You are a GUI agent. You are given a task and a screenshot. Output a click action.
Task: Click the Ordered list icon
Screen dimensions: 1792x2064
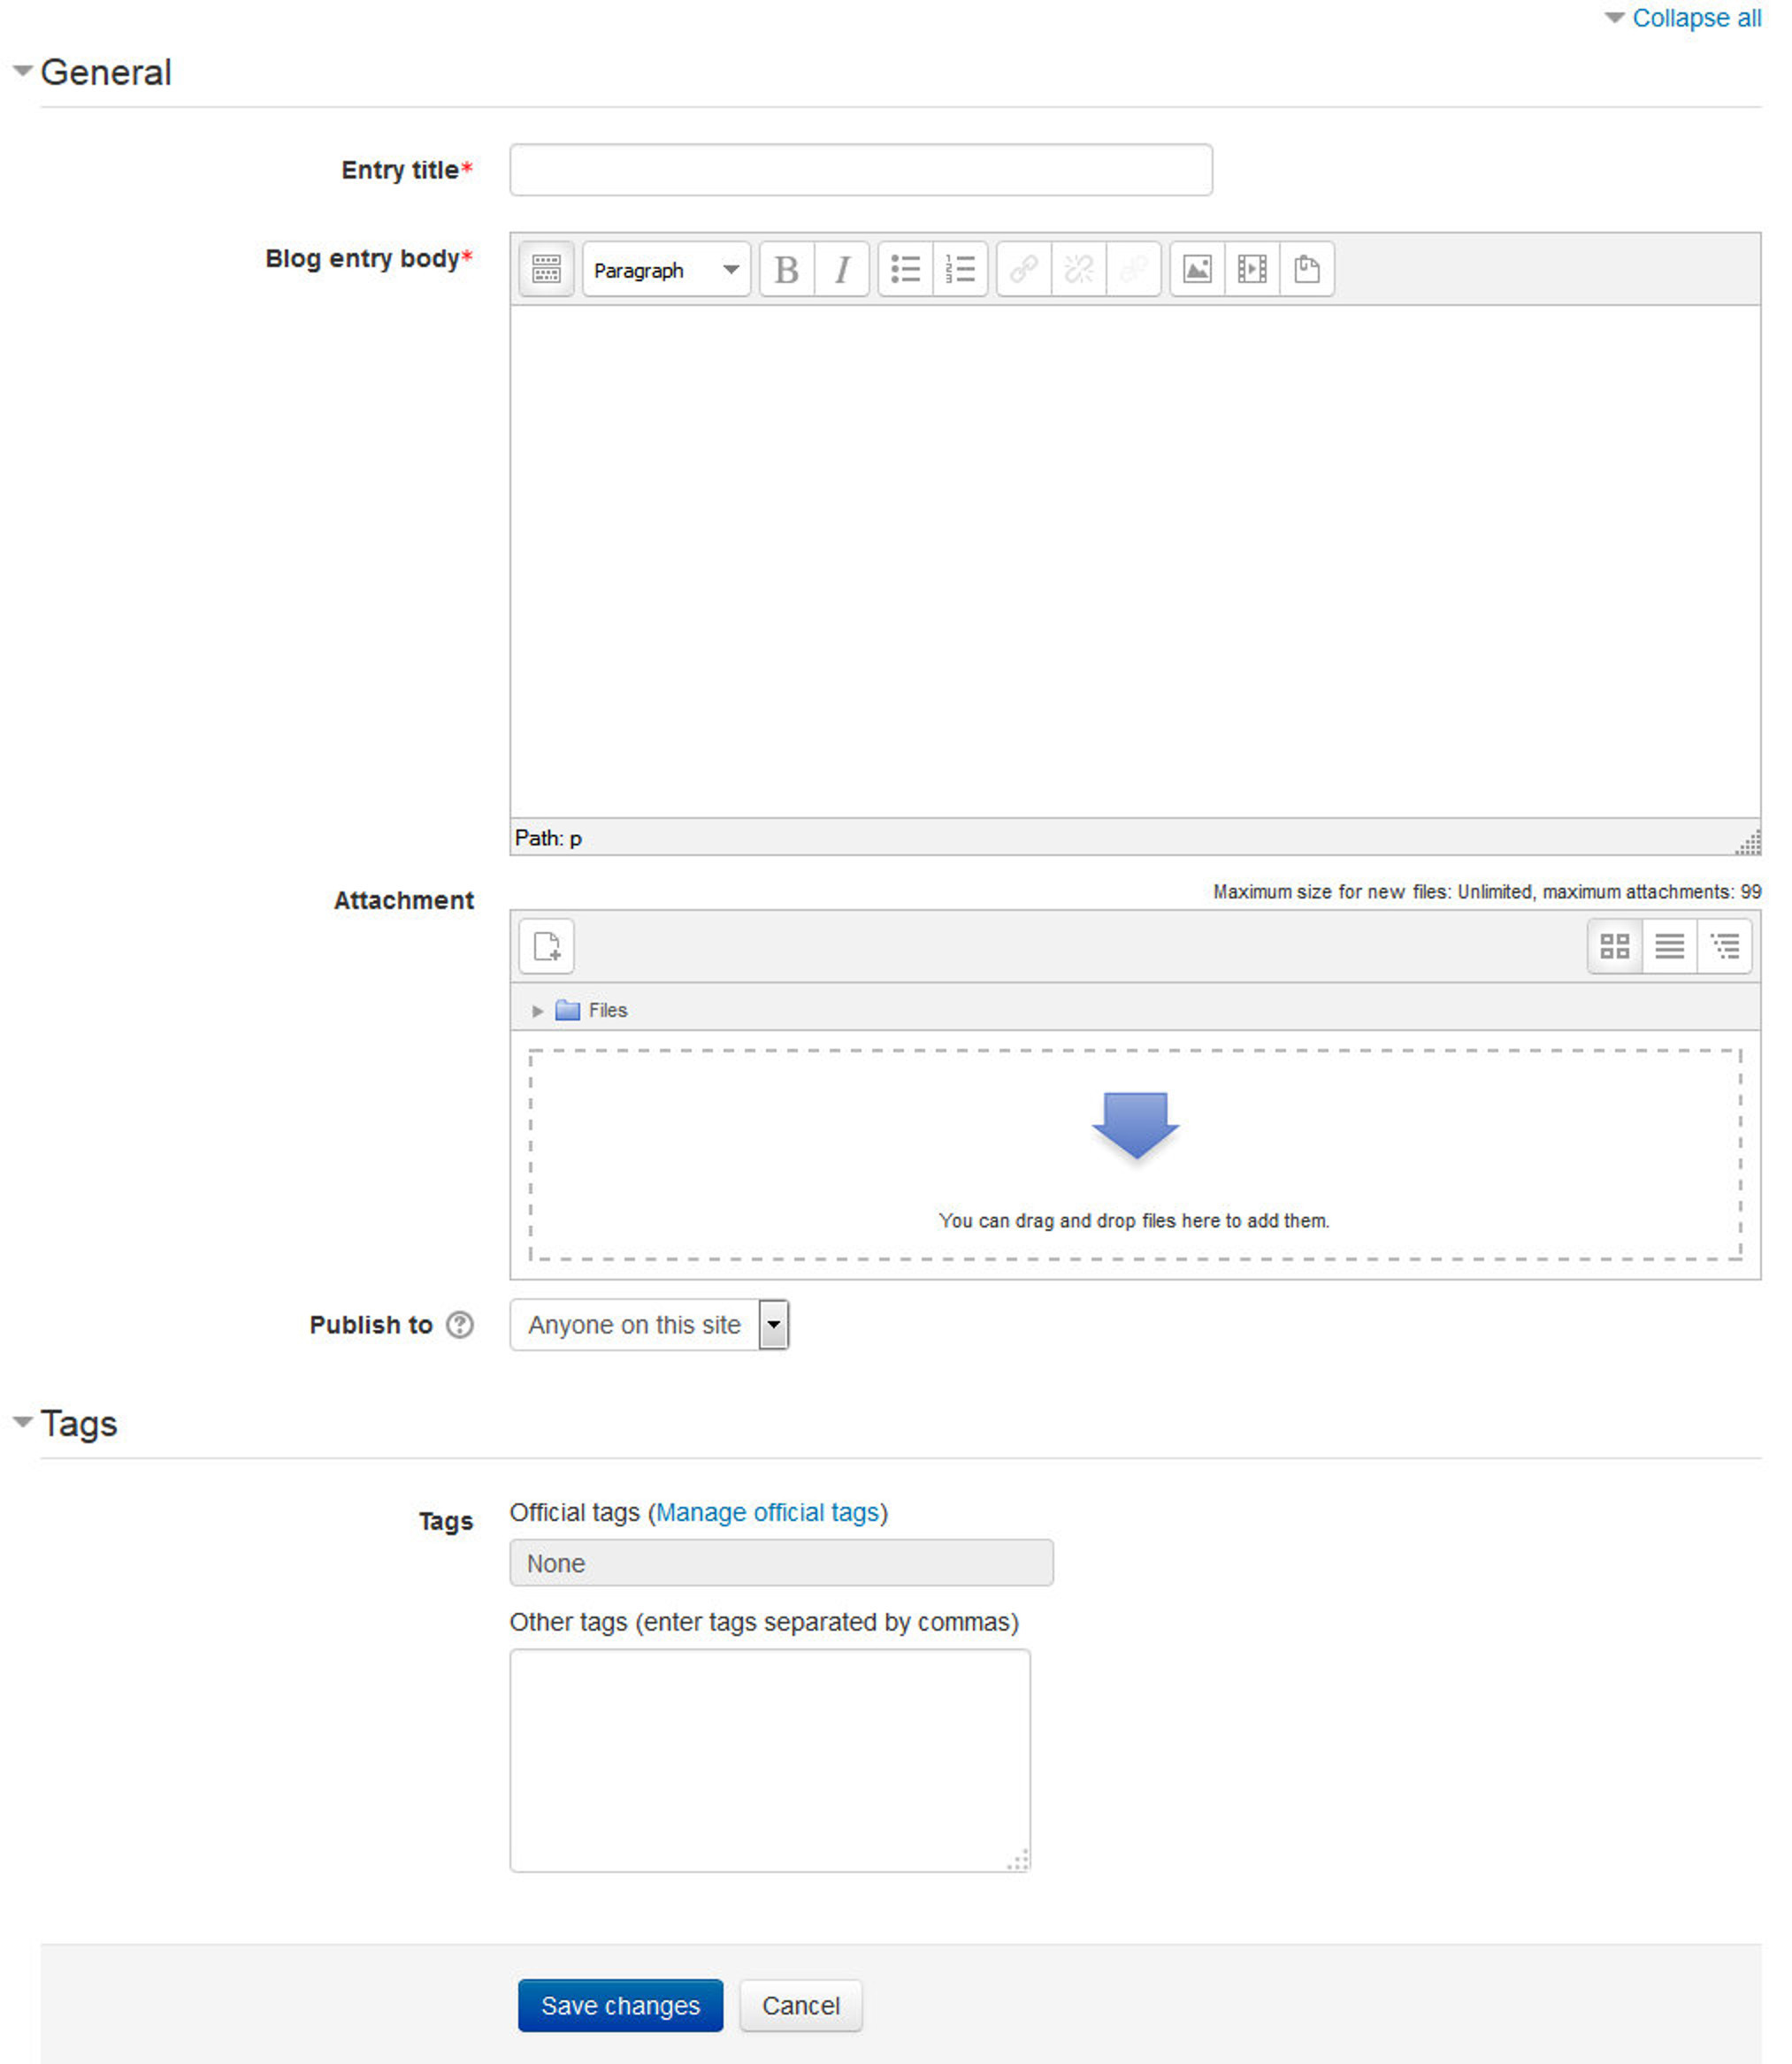[x=961, y=269]
